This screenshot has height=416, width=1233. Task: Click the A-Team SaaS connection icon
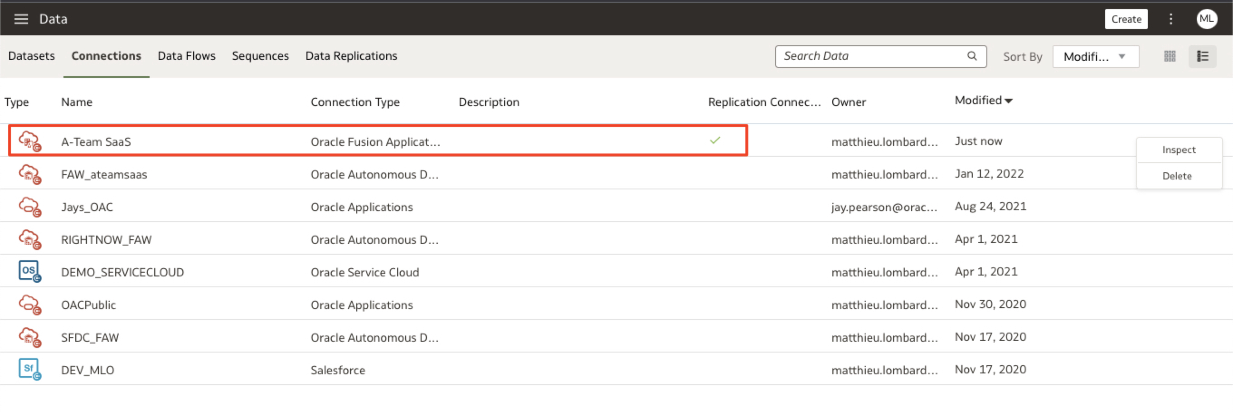point(29,141)
